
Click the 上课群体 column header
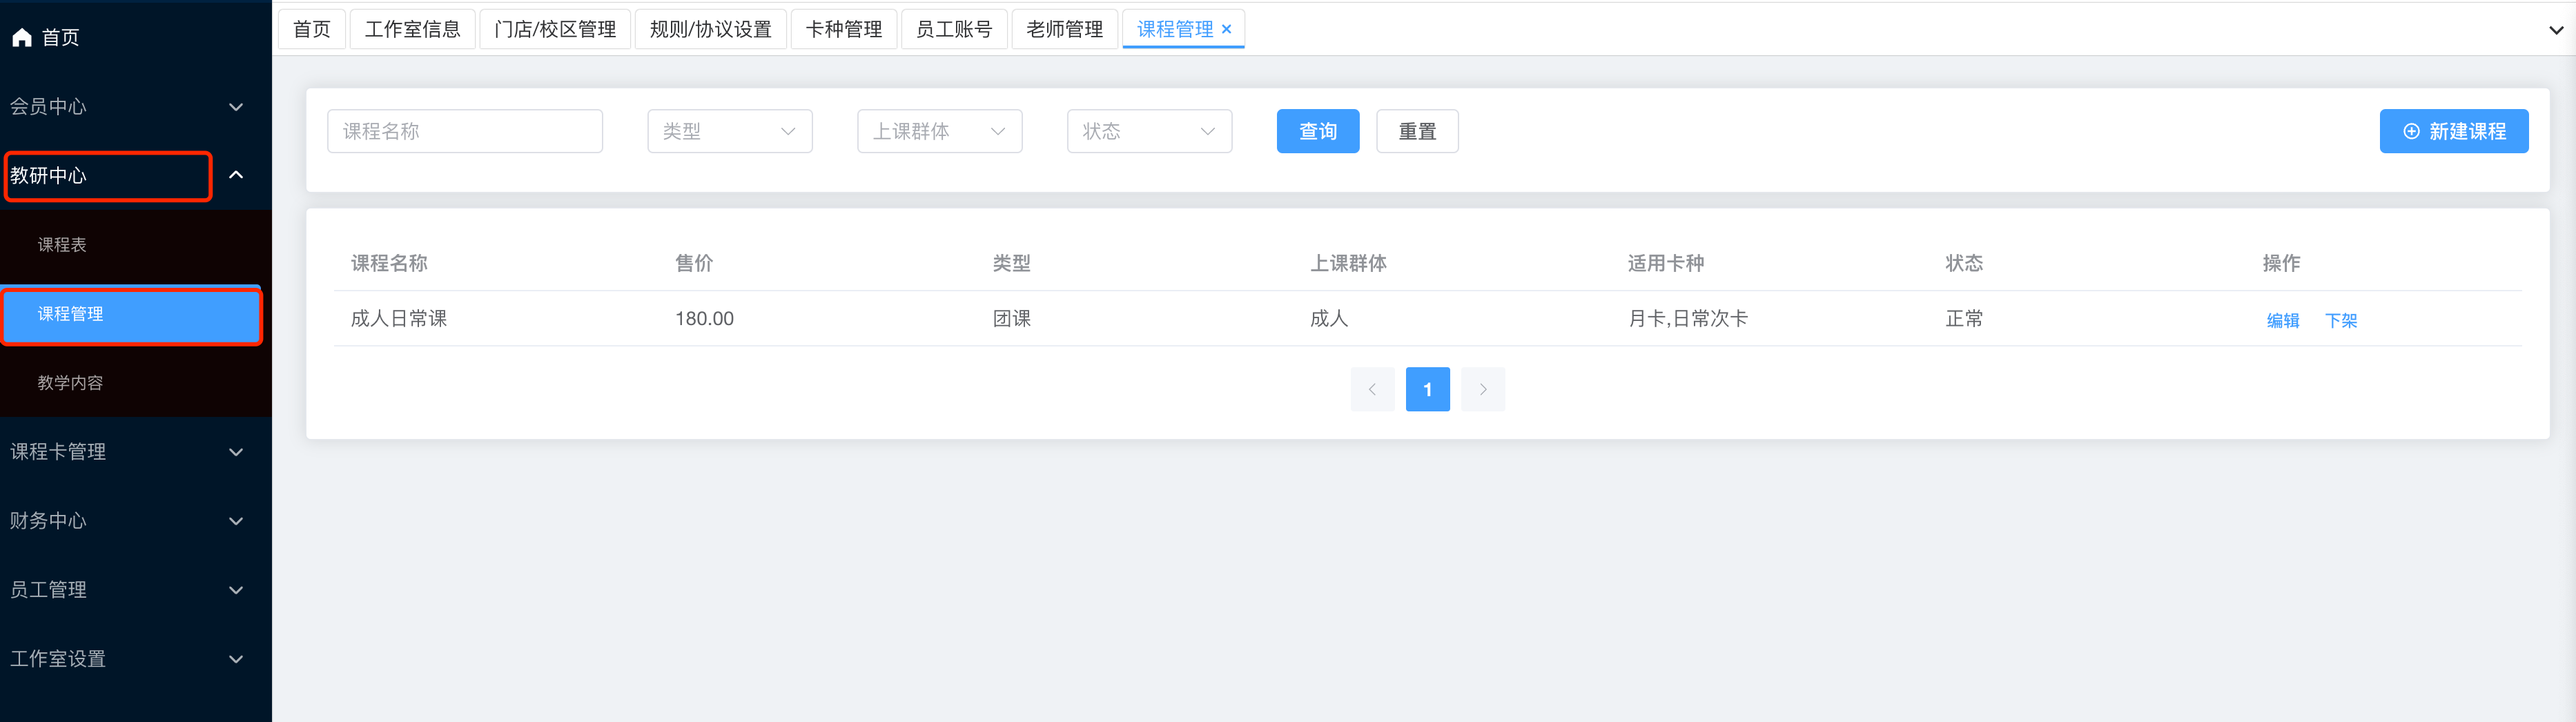pyautogui.click(x=1348, y=263)
